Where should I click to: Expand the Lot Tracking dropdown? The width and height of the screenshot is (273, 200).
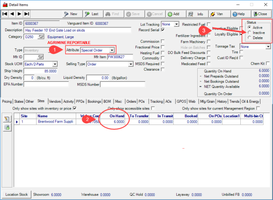click(x=176, y=24)
